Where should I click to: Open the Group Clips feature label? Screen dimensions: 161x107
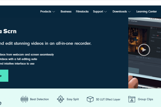pos(145,99)
